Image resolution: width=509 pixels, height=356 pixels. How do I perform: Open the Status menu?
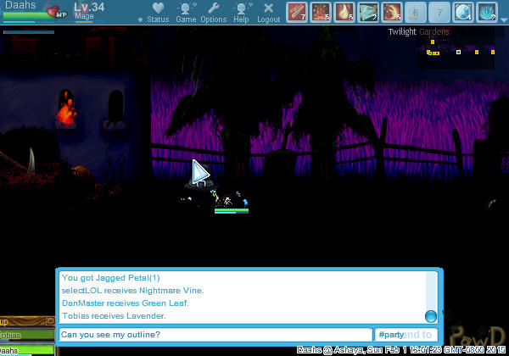coord(158,13)
